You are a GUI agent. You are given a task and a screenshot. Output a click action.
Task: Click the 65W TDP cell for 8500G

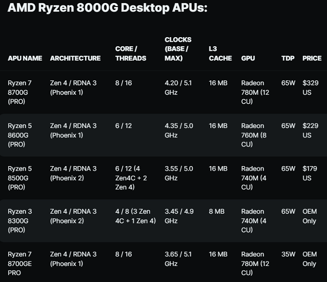click(x=288, y=169)
